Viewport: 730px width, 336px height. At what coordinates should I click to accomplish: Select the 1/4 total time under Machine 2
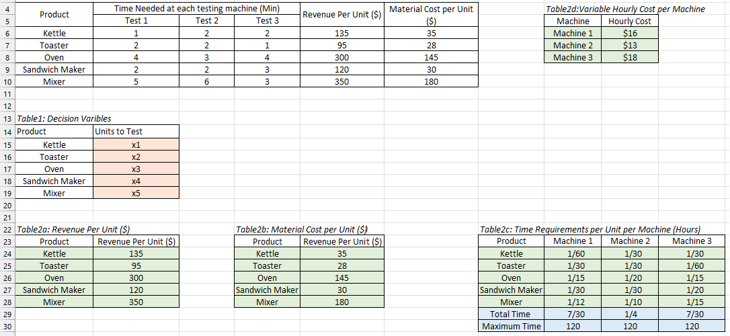pyautogui.click(x=629, y=314)
